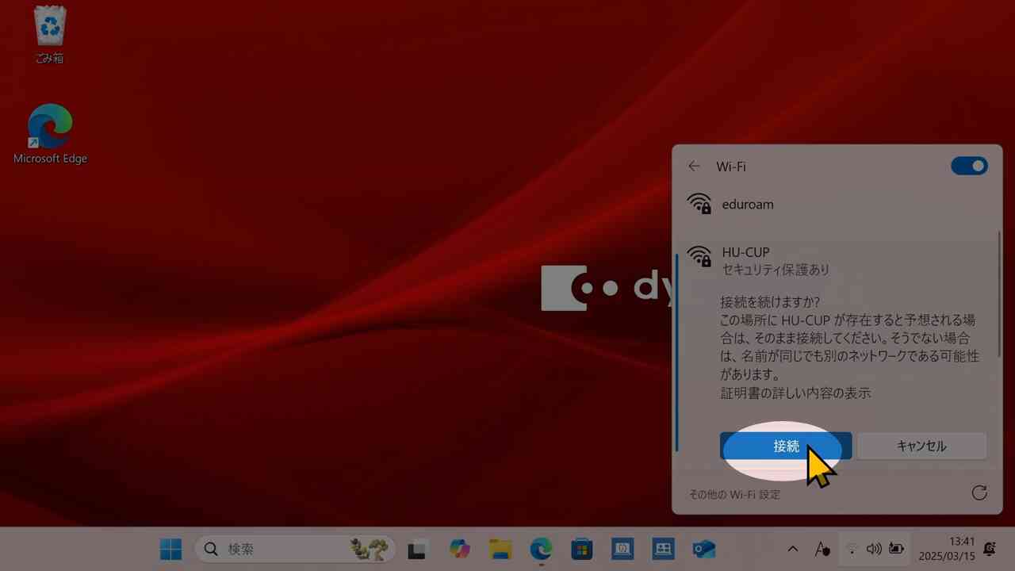Toggle the Japanese IME input mode indicator

click(822, 549)
